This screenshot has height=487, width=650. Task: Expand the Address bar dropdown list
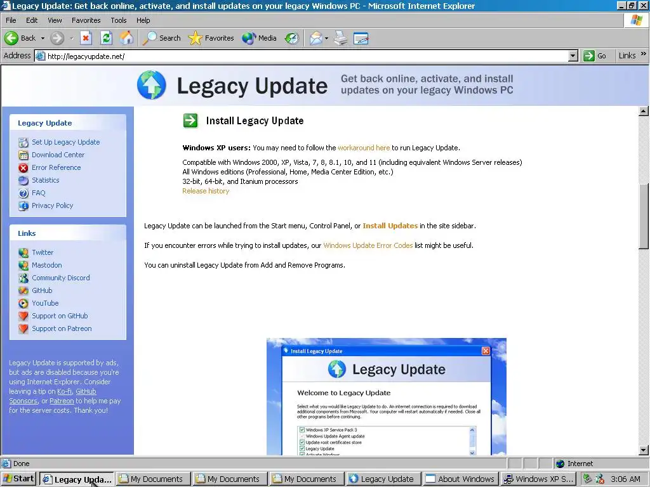tap(573, 56)
